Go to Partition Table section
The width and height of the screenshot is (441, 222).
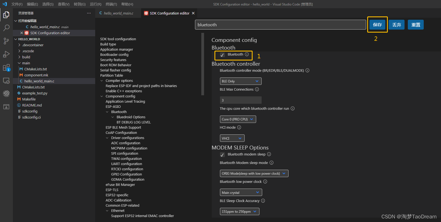pyautogui.click(x=112, y=75)
